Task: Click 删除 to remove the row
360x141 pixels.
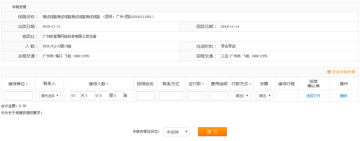Action: point(344,96)
